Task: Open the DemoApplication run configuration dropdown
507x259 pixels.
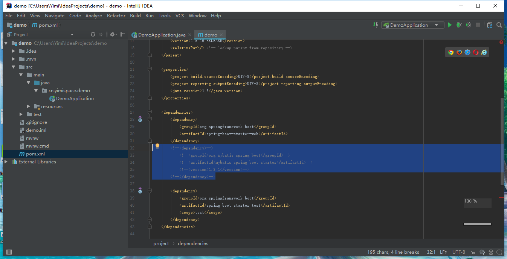Action: click(412, 25)
